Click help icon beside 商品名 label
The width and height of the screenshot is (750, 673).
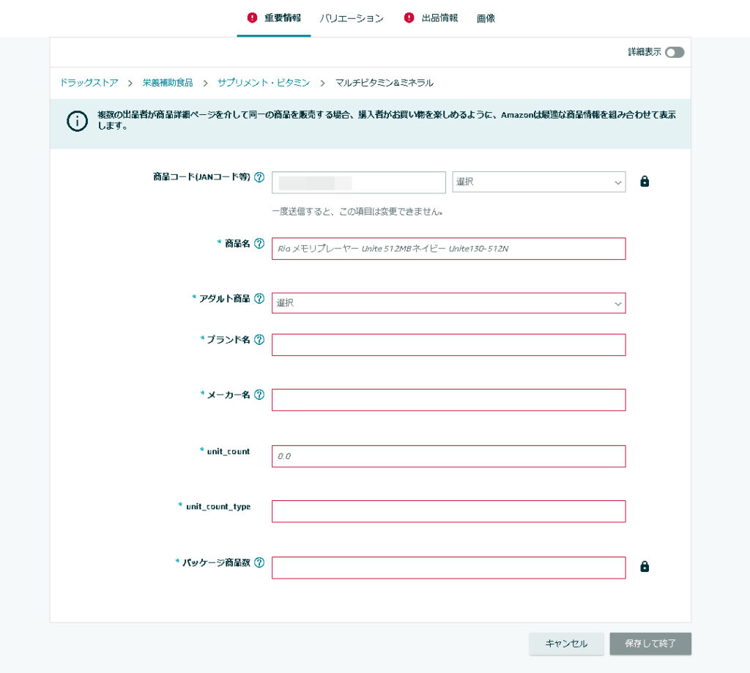point(259,244)
